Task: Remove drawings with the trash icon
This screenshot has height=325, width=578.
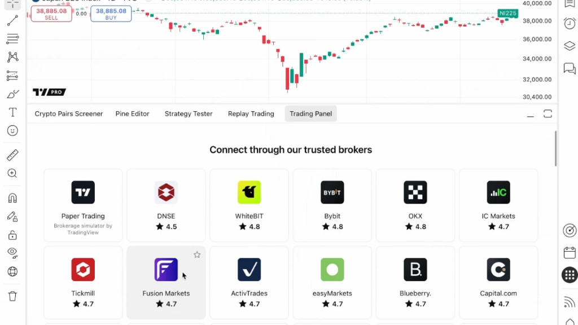Action: pyautogui.click(x=12, y=296)
